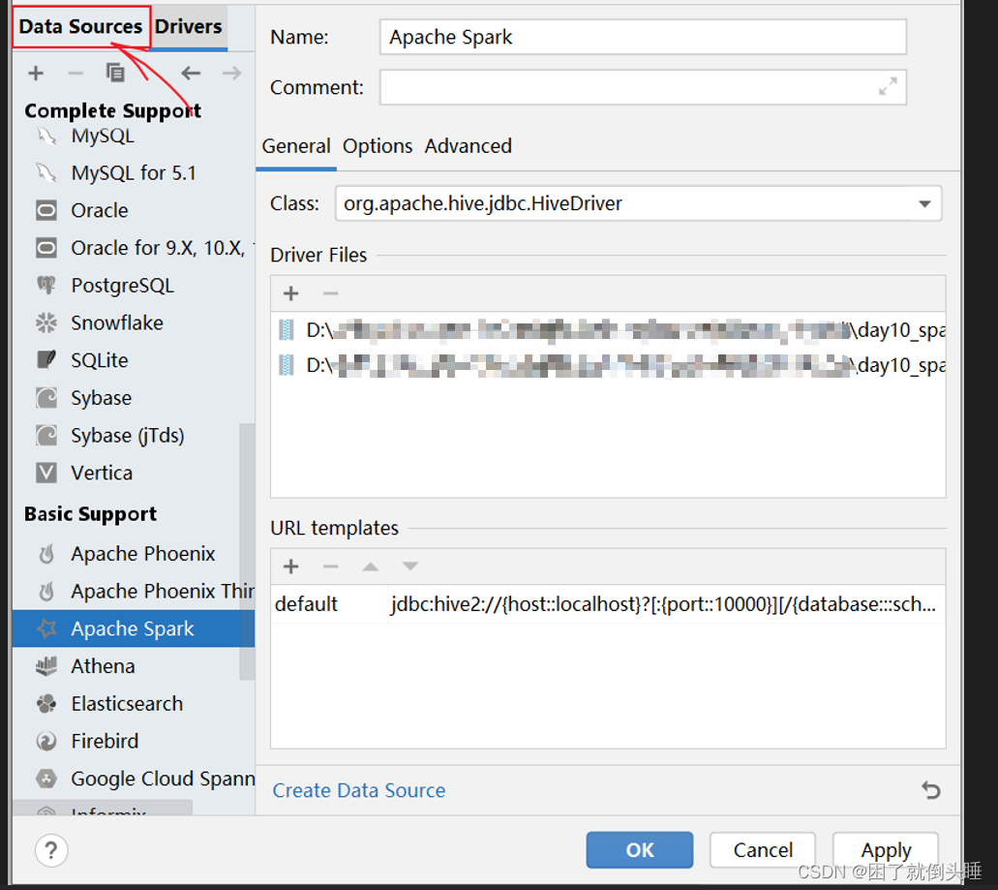Add a new URL template entry
Image resolution: width=998 pixels, height=890 pixels.
(290, 566)
